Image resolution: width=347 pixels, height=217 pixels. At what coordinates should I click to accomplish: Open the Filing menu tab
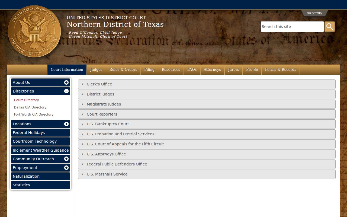(x=149, y=70)
